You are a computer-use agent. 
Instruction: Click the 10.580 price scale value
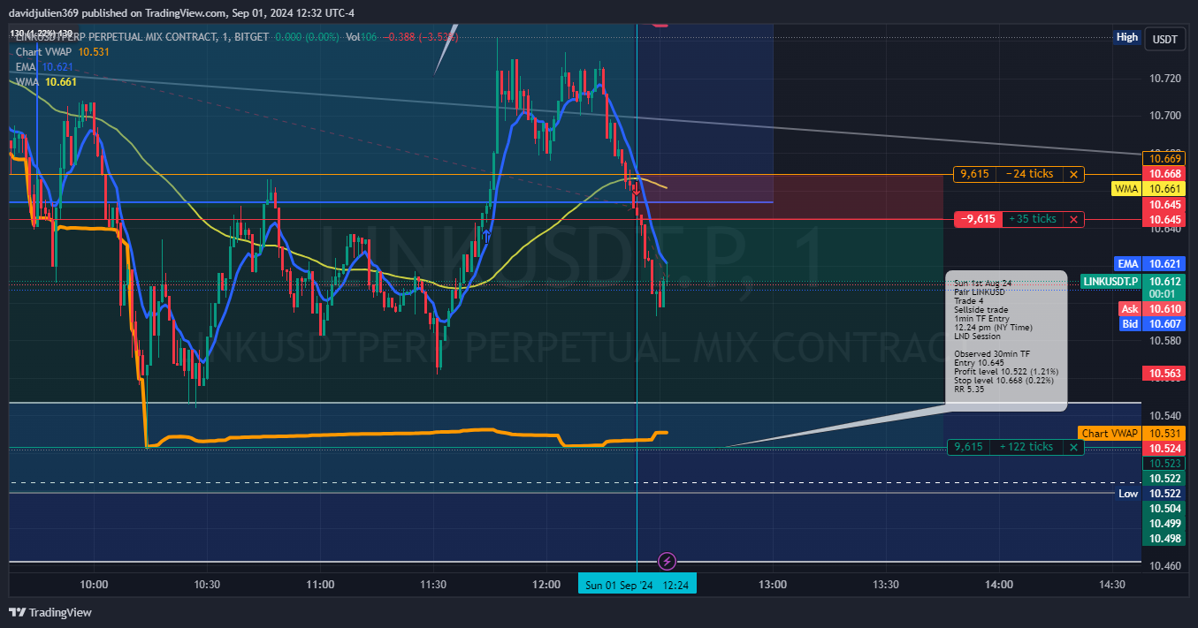point(1164,341)
